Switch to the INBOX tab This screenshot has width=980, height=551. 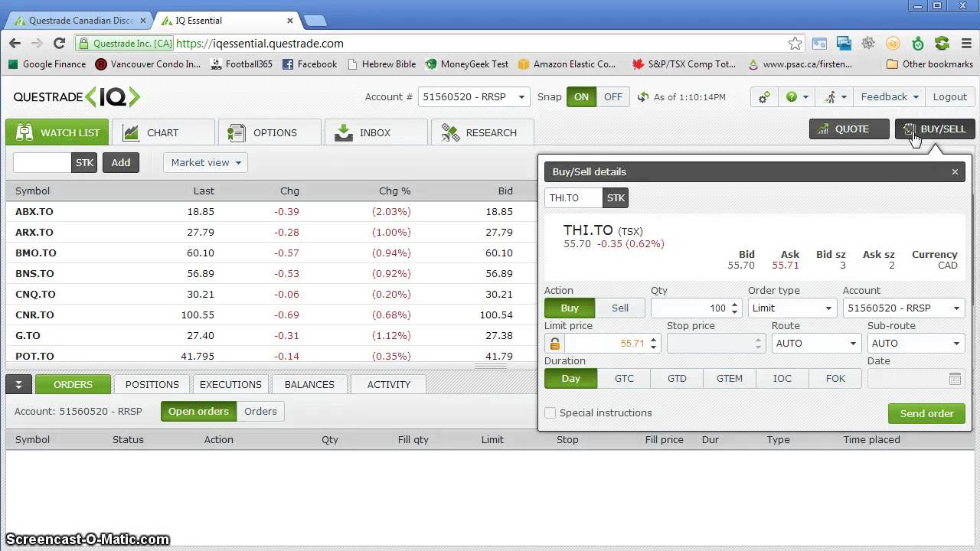pos(376,132)
